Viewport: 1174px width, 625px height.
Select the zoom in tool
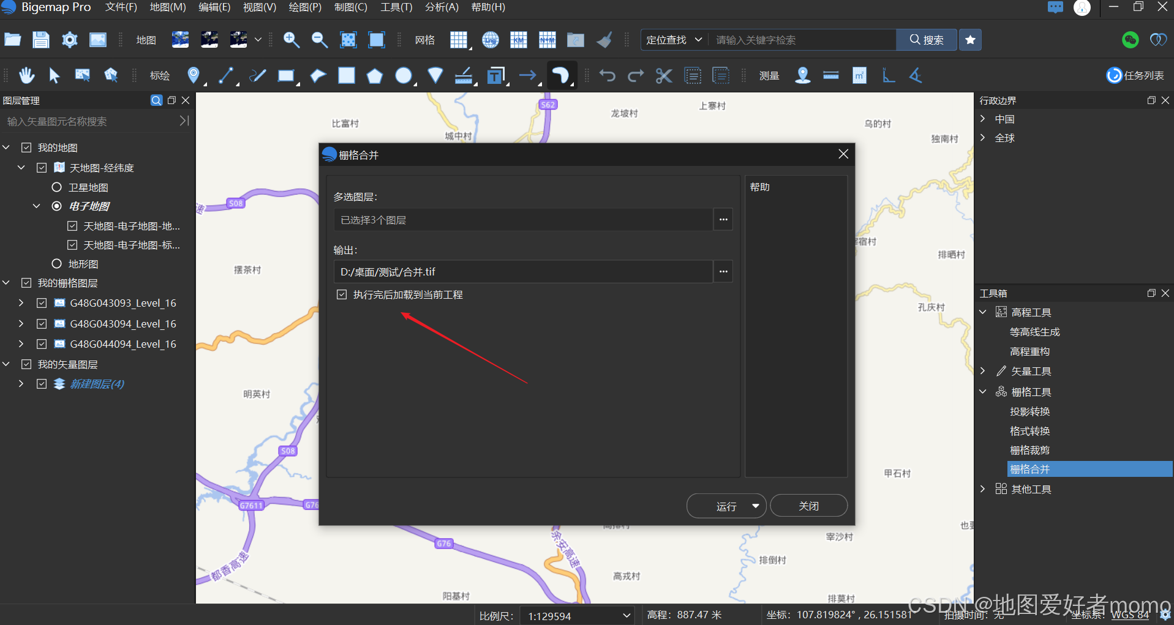291,39
